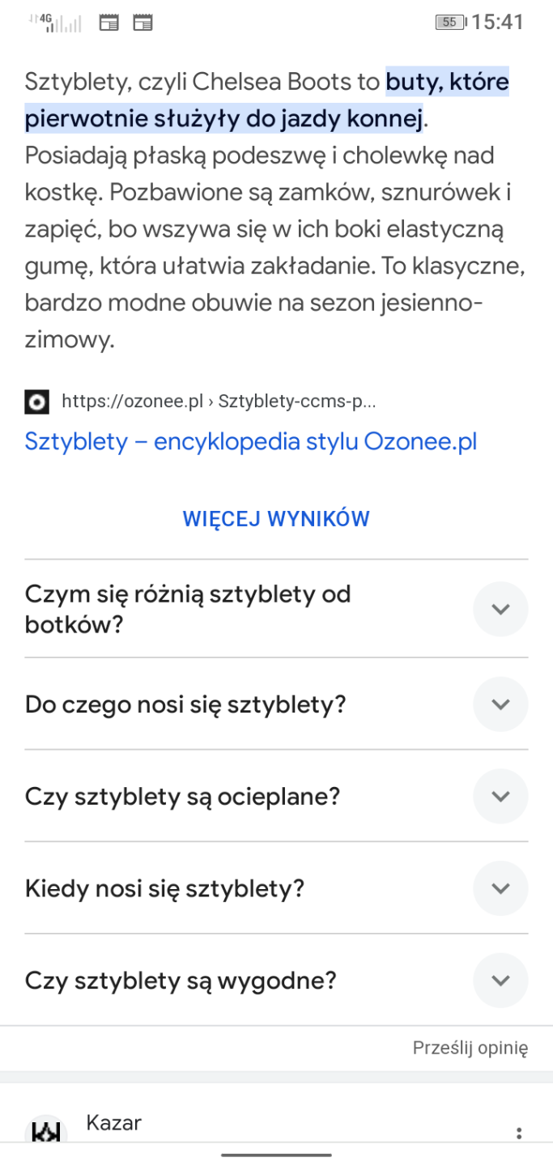
Task: Open the question 'Czy sztyblety są wygodne?'
Action: (x=181, y=981)
